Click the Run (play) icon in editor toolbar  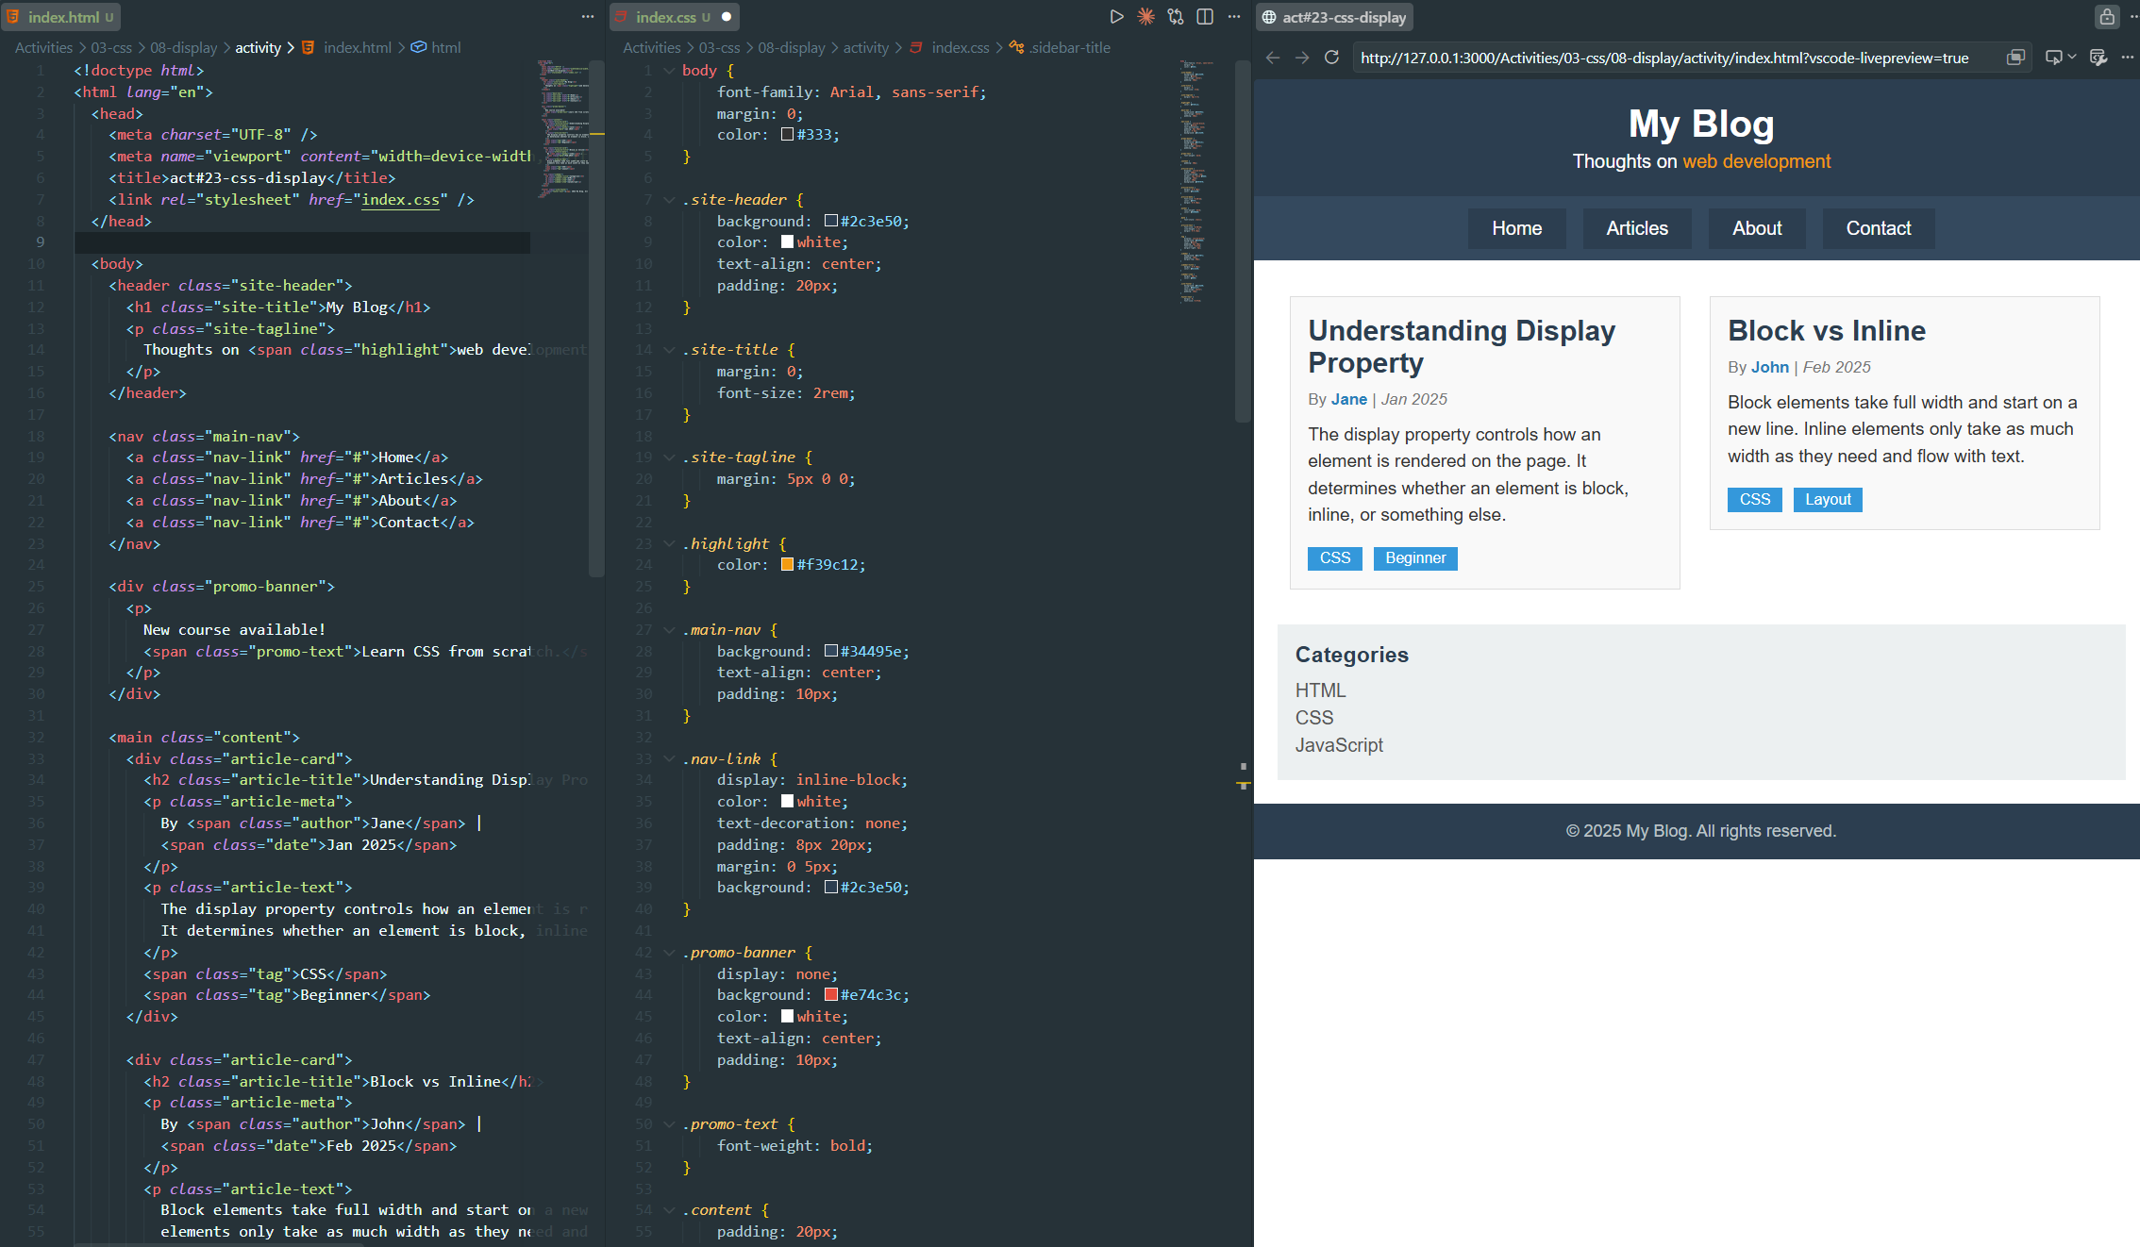coord(1116,17)
